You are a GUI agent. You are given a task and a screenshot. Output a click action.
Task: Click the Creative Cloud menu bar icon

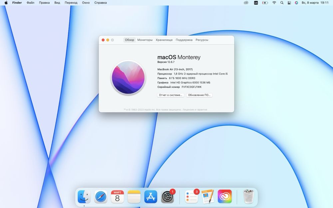[x=246, y=3]
